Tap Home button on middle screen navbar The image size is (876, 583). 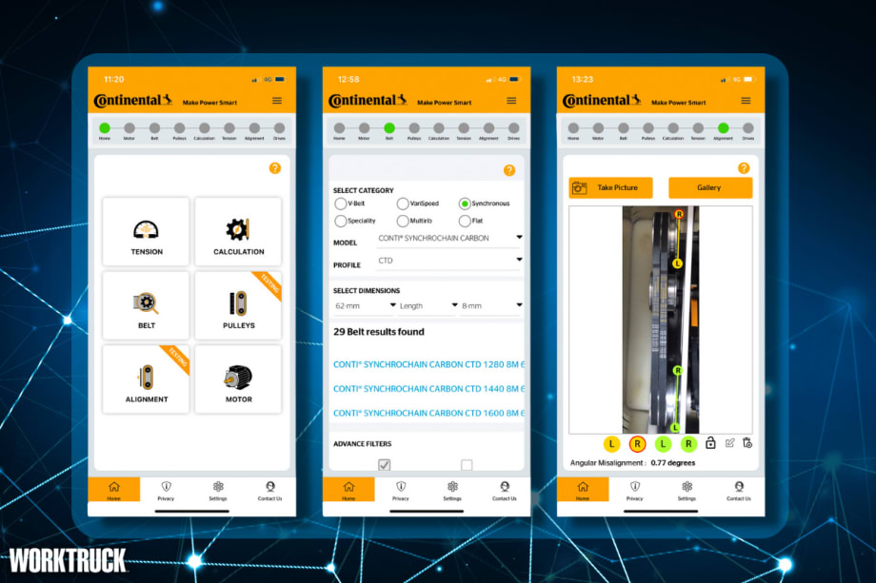tap(348, 490)
